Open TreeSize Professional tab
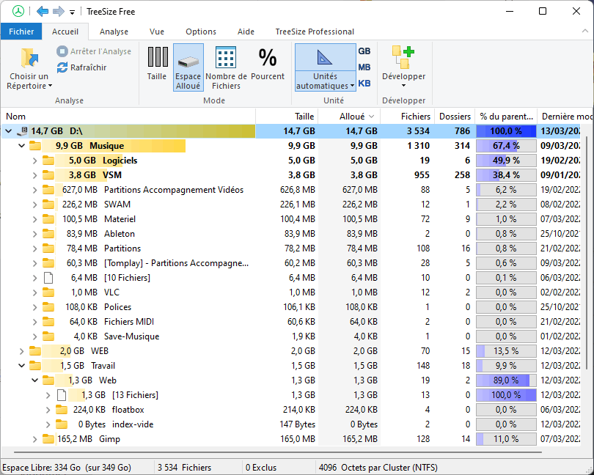Screen dimensions: 594x475 click(x=315, y=32)
